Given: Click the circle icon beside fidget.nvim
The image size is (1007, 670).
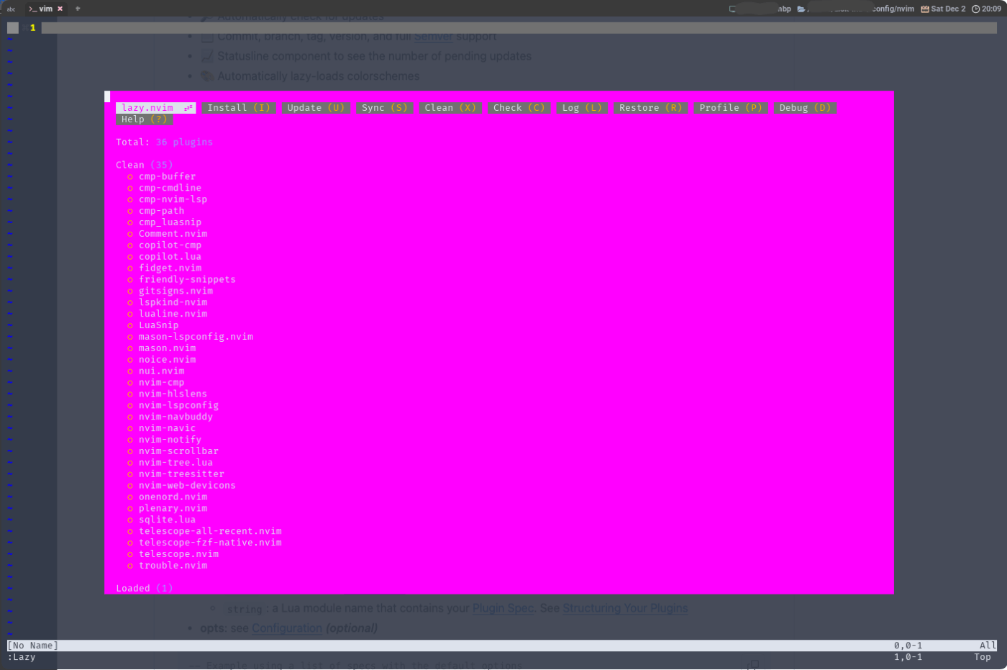Looking at the screenshot, I should click(x=130, y=268).
